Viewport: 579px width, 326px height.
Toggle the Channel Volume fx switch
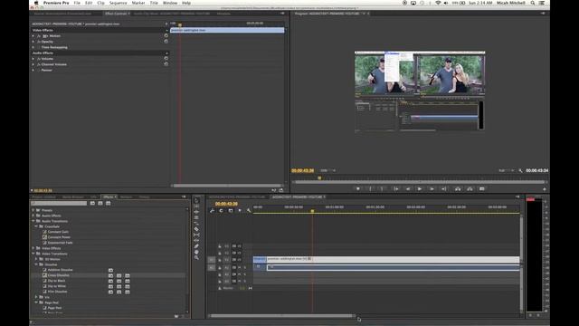[x=39, y=64]
